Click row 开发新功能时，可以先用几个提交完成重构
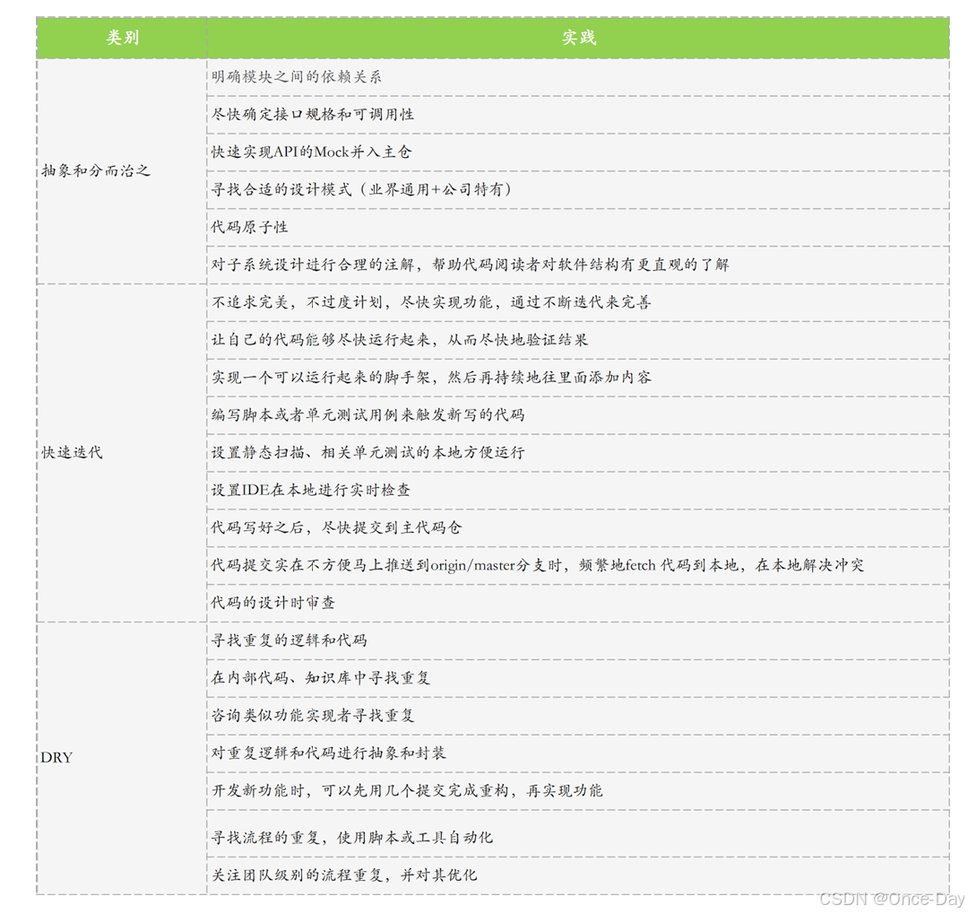Viewport: 968px width, 914px height. (578, 791)
